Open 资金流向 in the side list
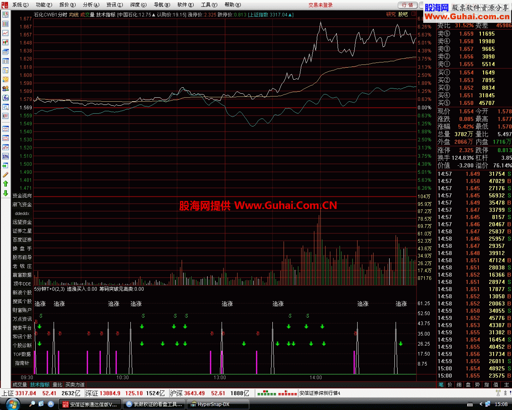512x410 pixels. [x=22, y=196]
